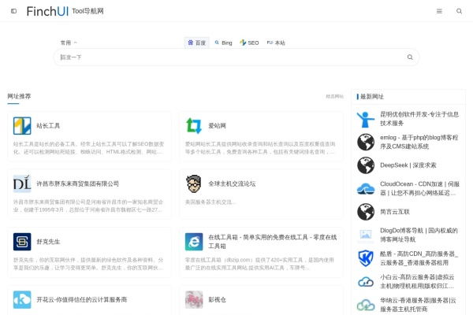The height and width of the screenshot is (315, 473).
Task: Click the 华纳云 green cloud icon
Action: coord(366,305)
